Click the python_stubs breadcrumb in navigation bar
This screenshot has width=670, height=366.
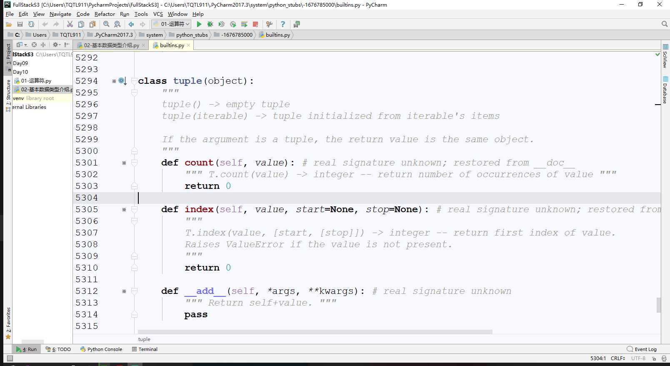pos(188,35)
